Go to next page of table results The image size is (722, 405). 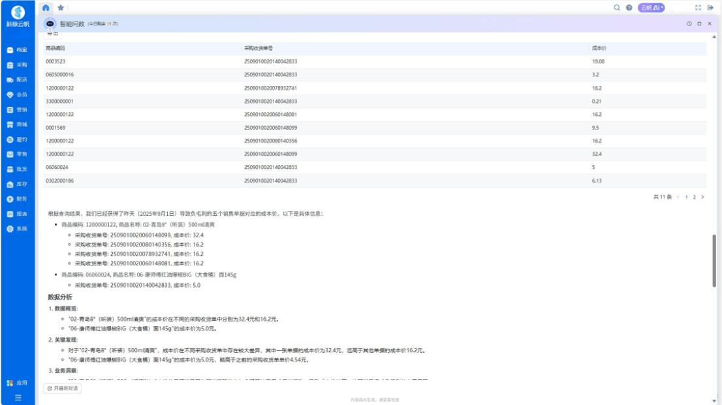pos(702,197)
